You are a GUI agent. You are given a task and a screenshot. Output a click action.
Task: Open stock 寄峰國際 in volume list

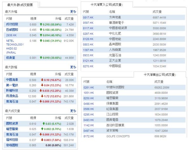[12, 145]
